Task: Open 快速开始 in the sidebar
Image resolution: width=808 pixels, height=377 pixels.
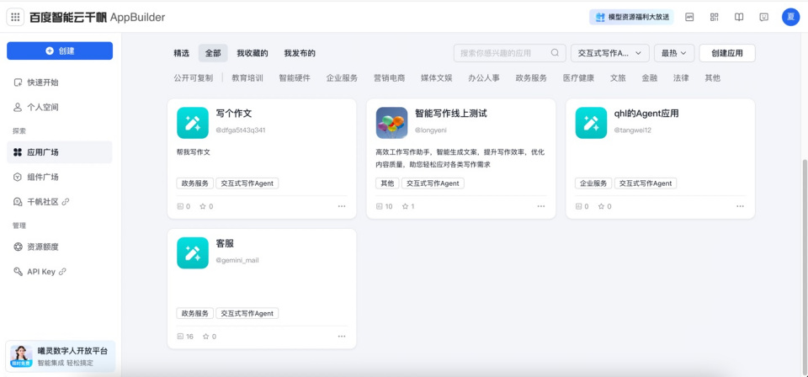Action: tap(59, 82)
